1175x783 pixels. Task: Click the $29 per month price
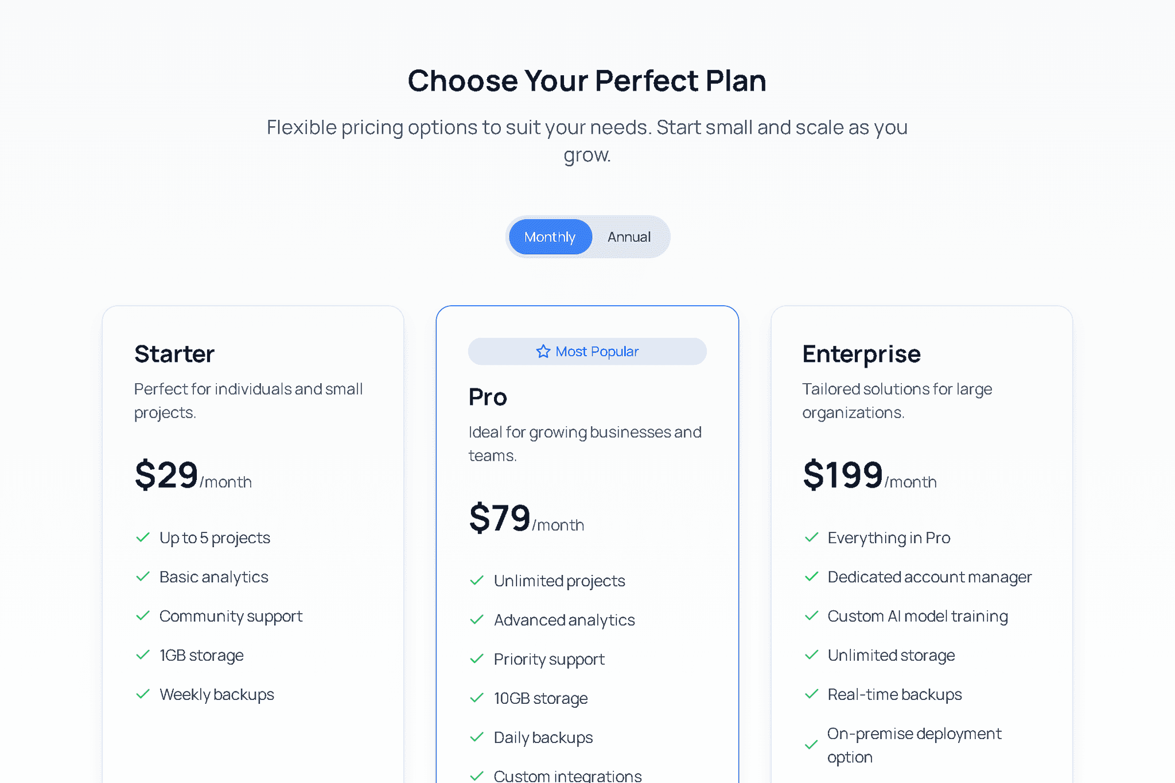coord(193,475)
